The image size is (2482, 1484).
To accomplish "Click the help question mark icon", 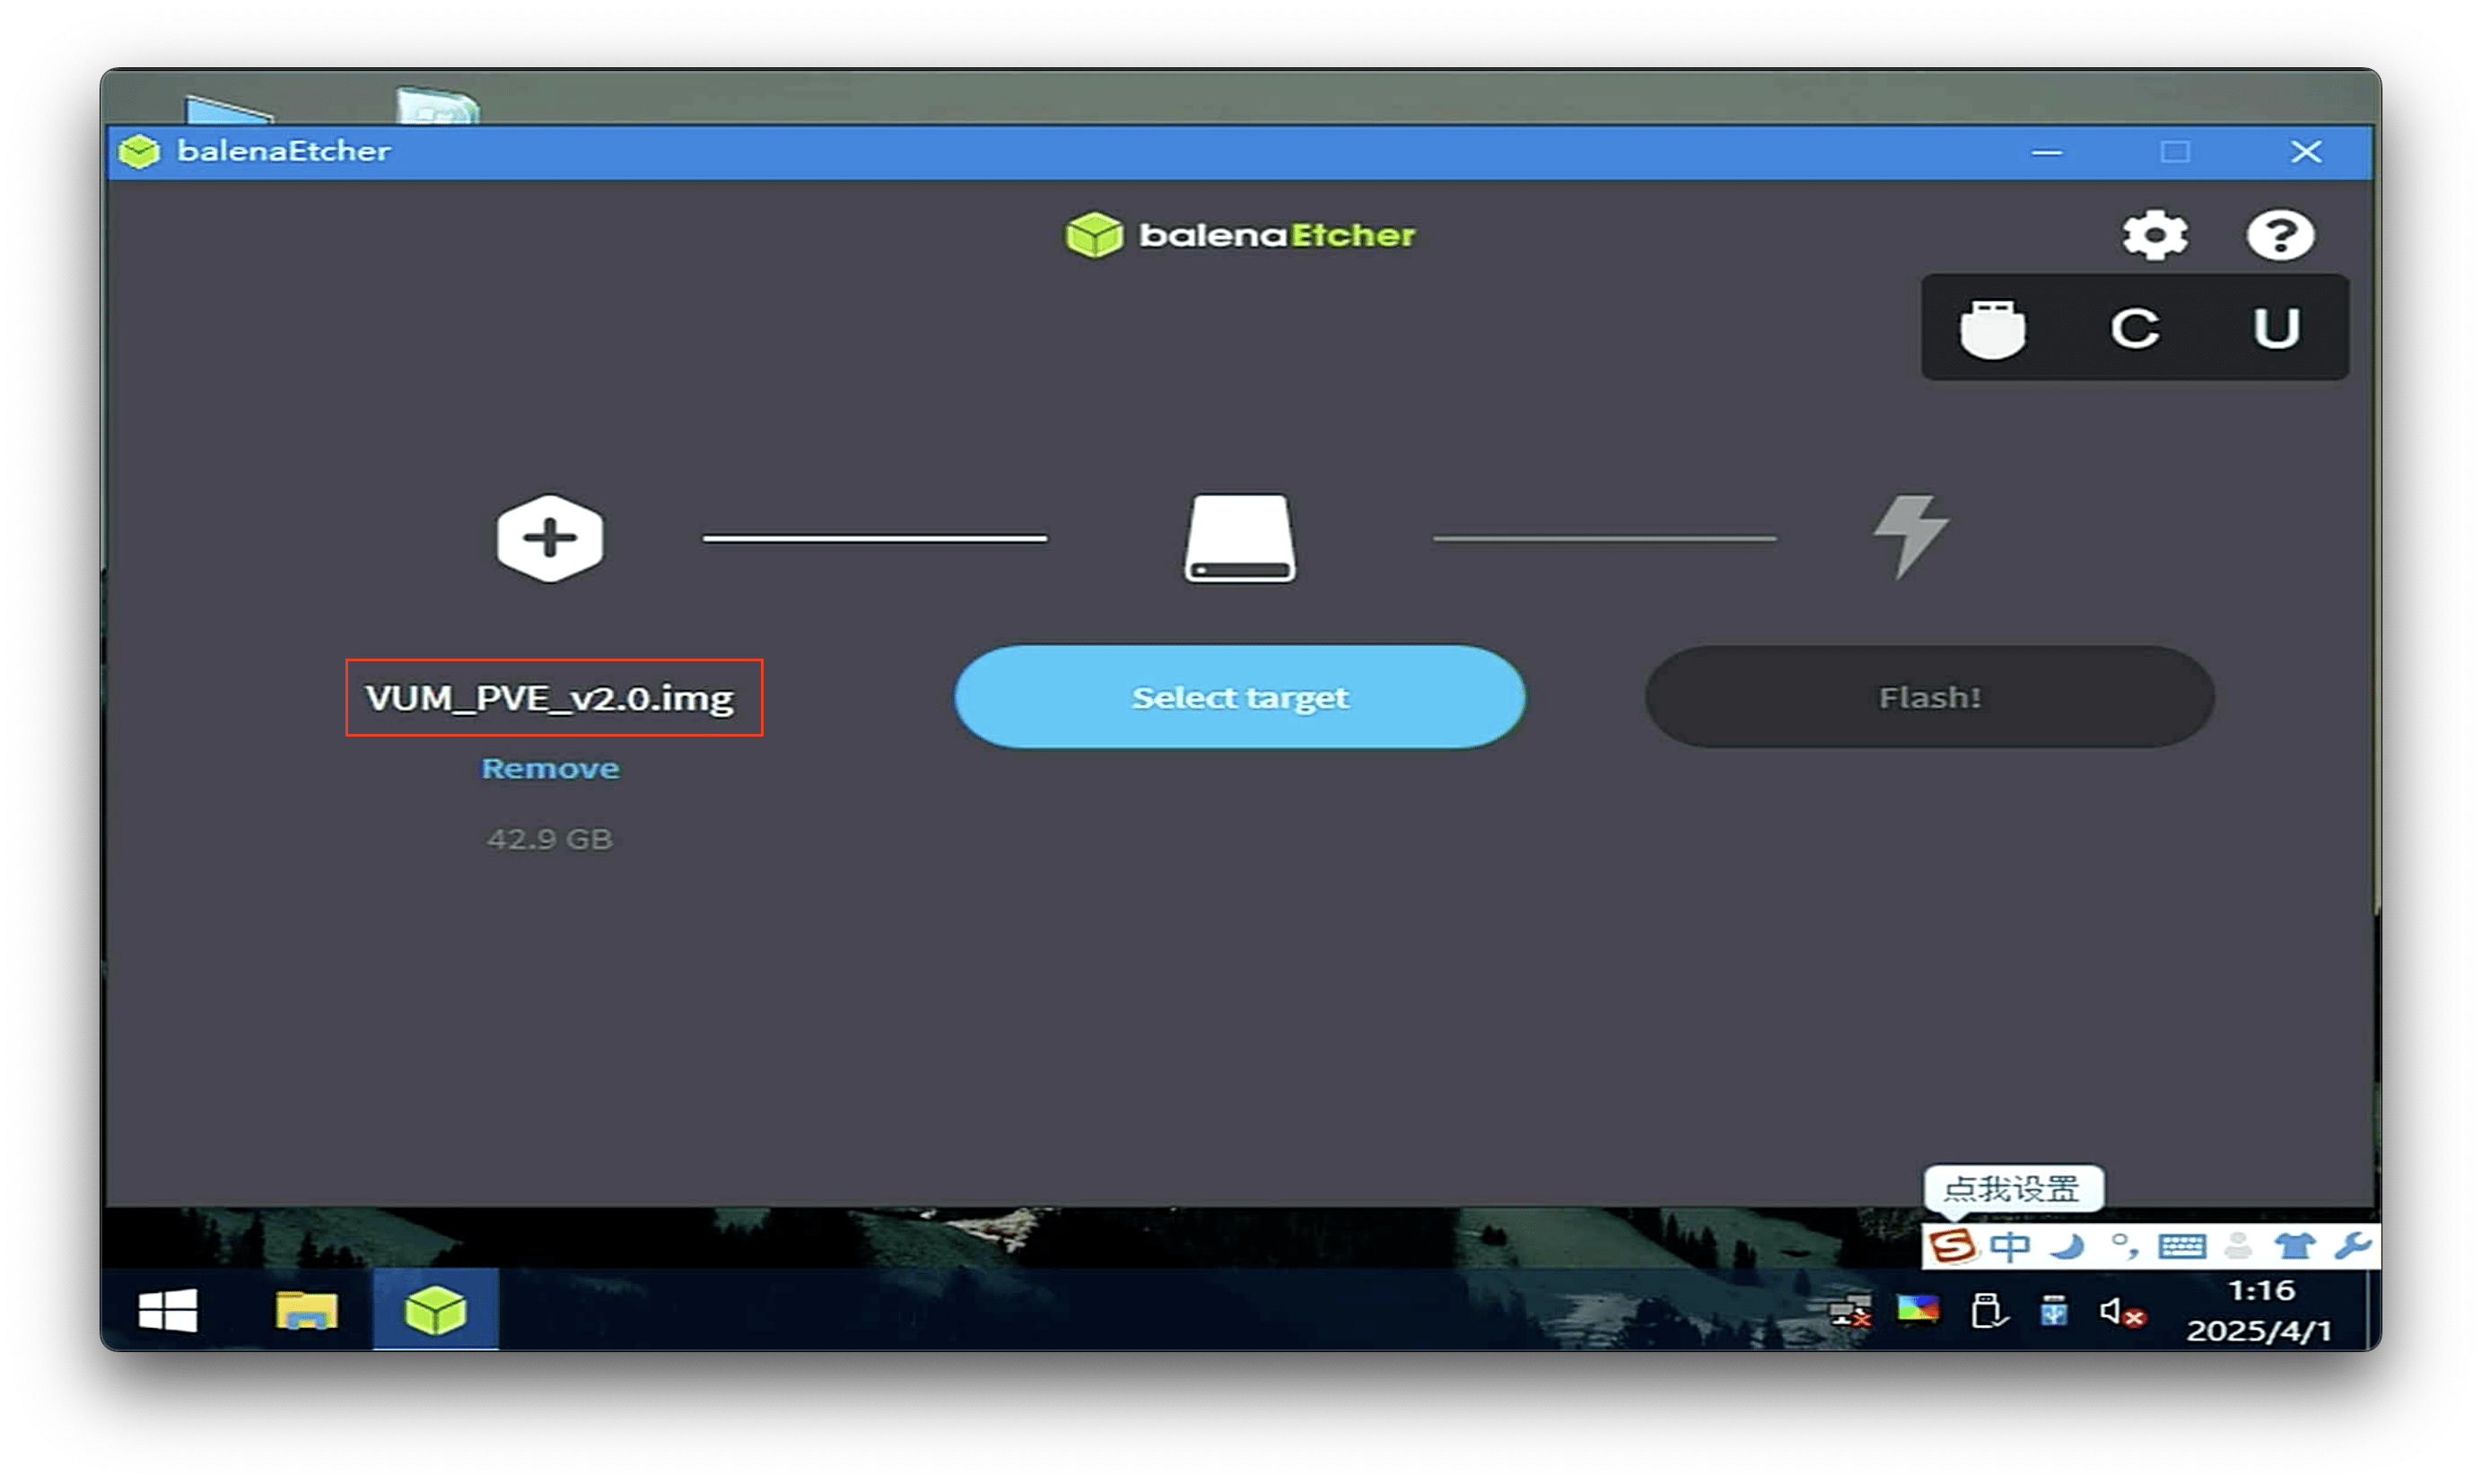I will tap(2280, 235).
